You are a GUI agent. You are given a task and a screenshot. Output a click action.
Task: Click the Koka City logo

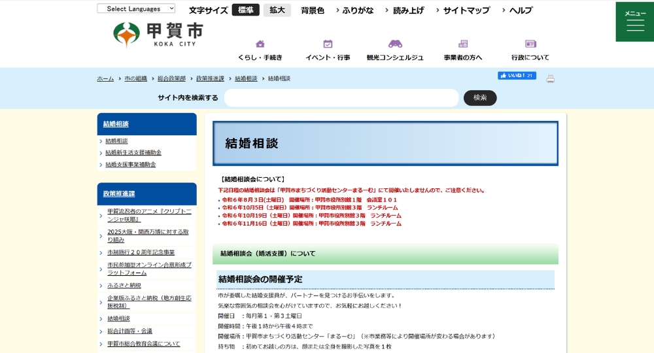(158, 35)
